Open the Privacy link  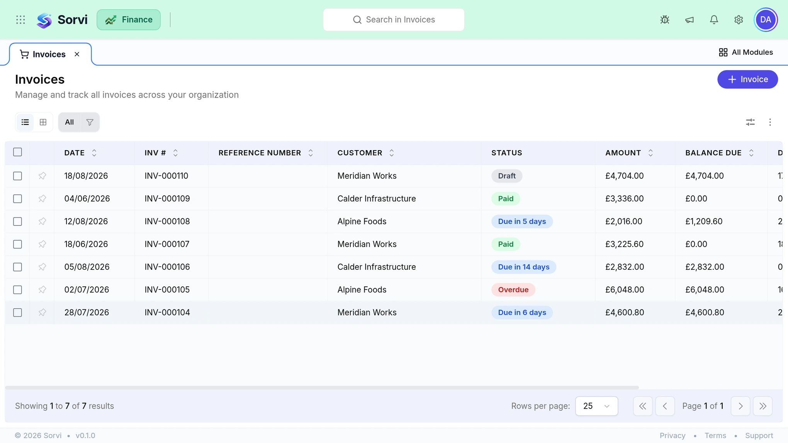[672, 435]
